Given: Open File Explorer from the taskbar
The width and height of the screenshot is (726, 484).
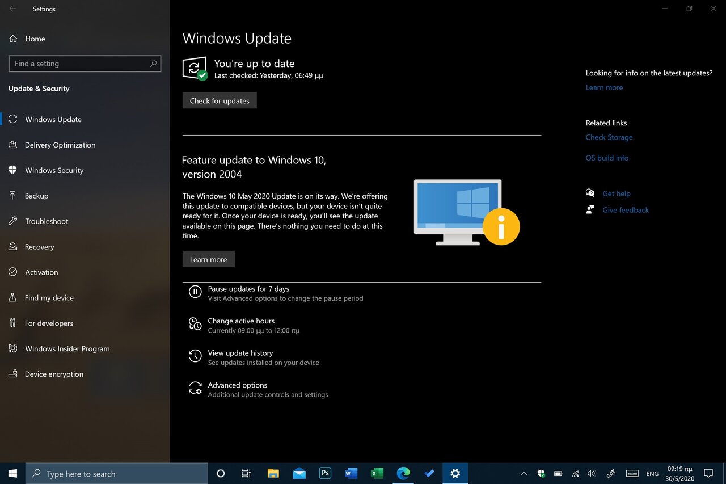Looking at the screenshot, I should point(273,473).
